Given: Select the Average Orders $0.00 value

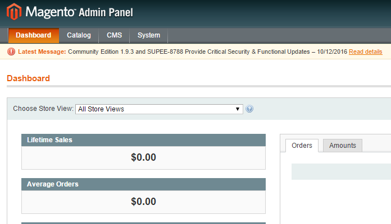Looking at the screenshot, I should pyautogui.click(x=143, y=202).
